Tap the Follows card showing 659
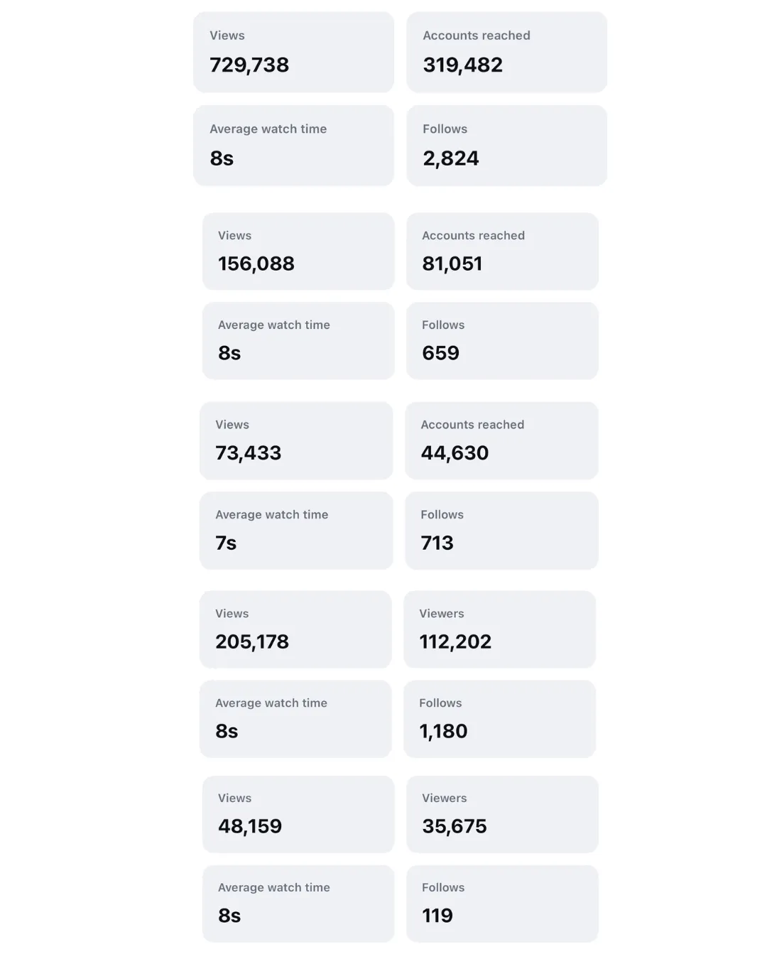Image resolution: width=767 pixels, height=959 pixels. [x=502, y=340]
